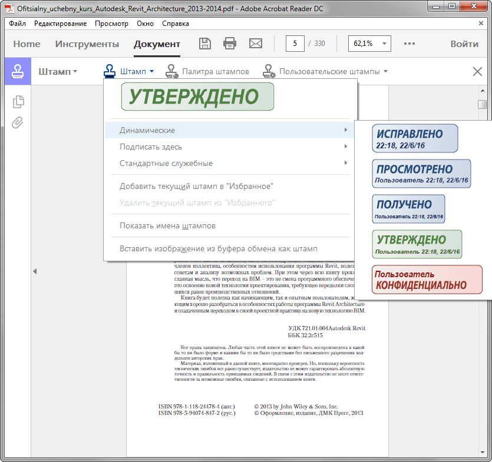This screenshot has height=462, width=492.
Task: Open the page thumbnails panel icon
Action: click(18, 102)
